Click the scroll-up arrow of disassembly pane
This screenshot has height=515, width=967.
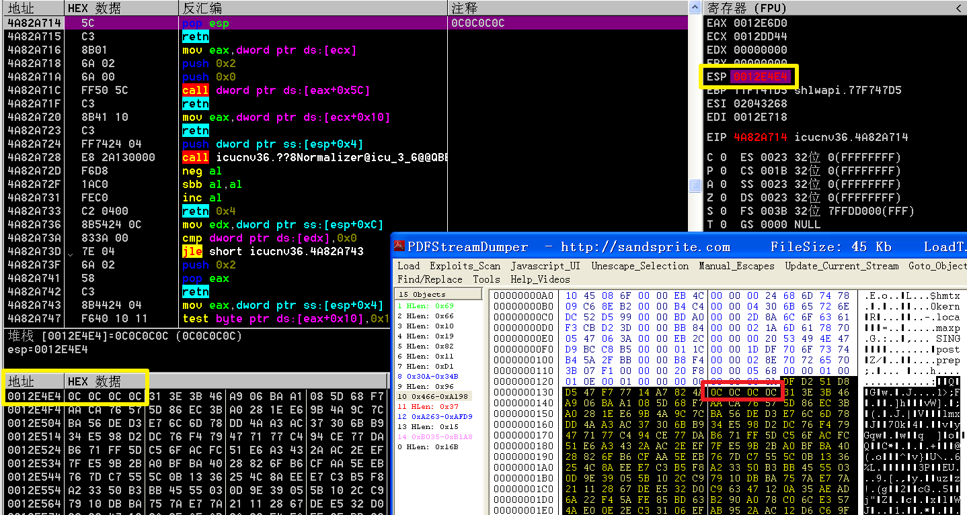[695, 7]
